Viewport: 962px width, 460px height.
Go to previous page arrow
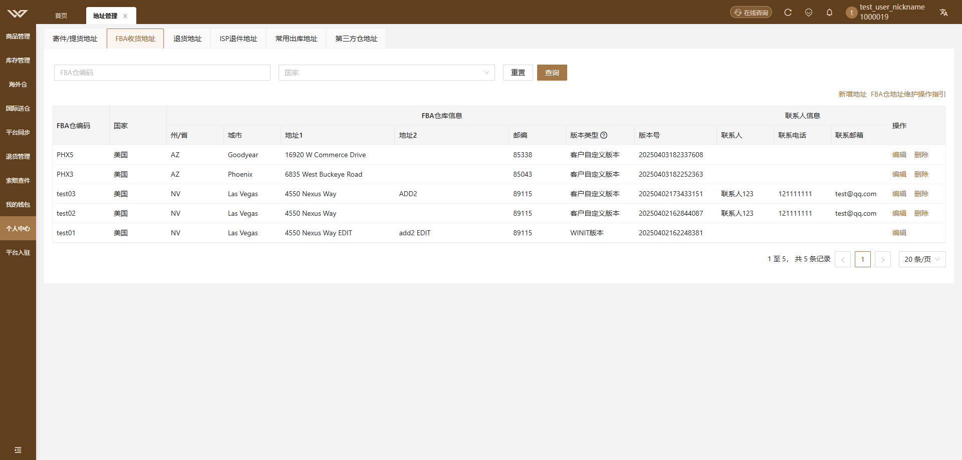843,259
